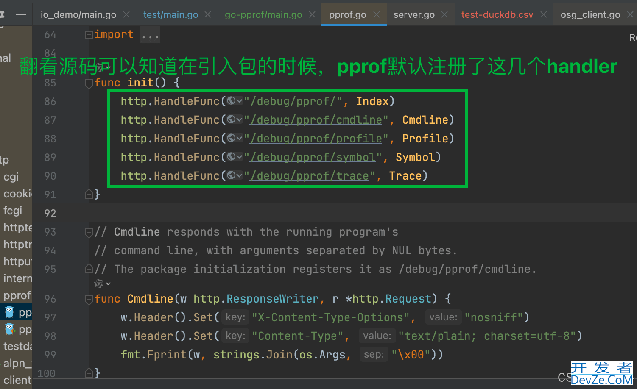The image size is (637, 389).
Task: Open the "/debug/pprof/trace" URL link
Action: (x=310, y=176)
